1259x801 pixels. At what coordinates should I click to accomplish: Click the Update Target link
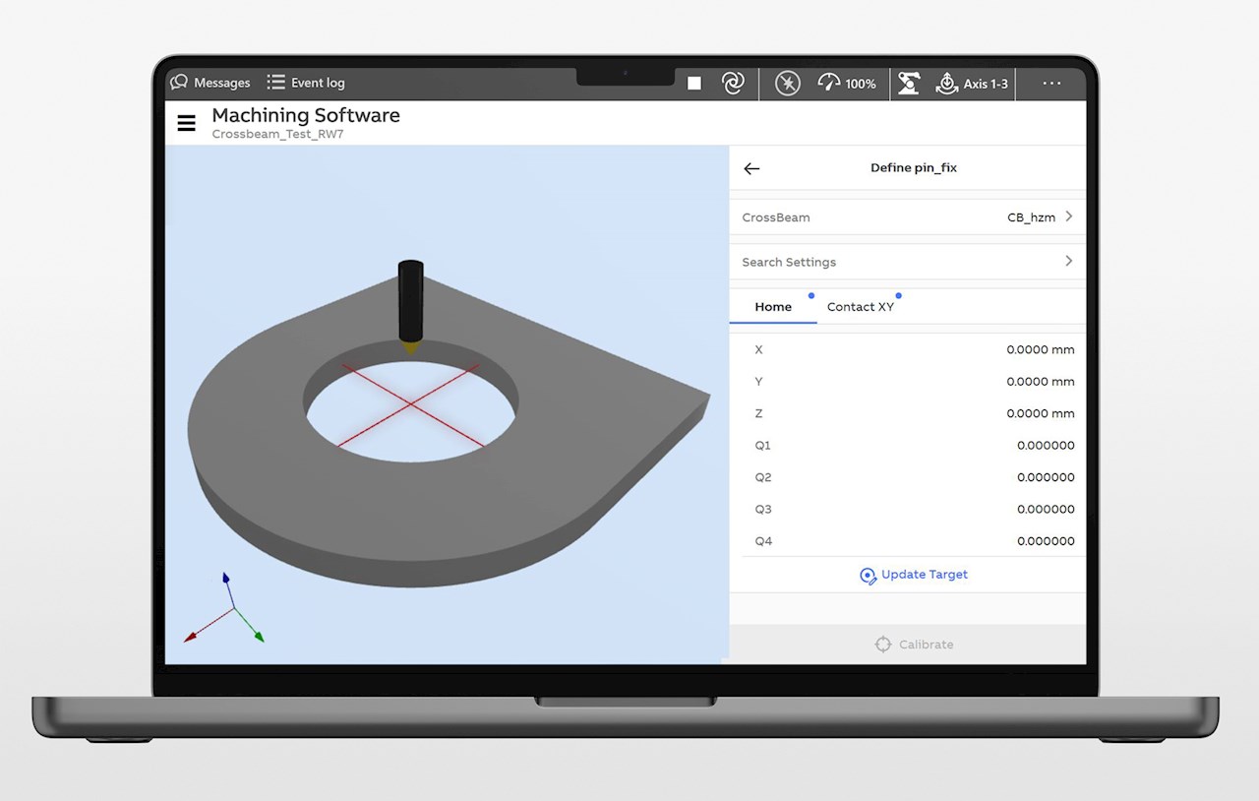tap(914, 575)
